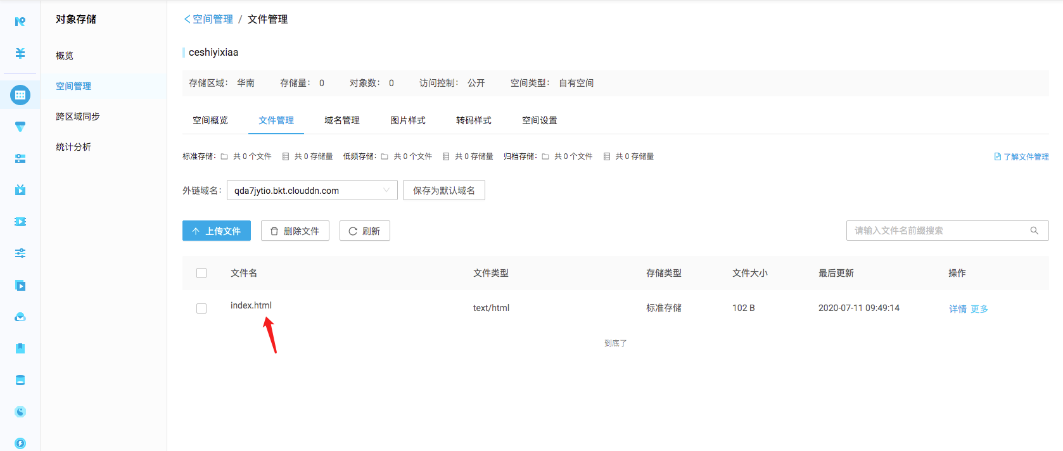Click the storage amount icon under 归档存储
The height and width of the screenshot is (451, 1063).
607,156
